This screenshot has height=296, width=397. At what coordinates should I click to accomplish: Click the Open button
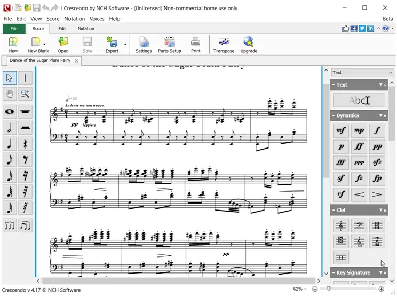pos(63,45)
